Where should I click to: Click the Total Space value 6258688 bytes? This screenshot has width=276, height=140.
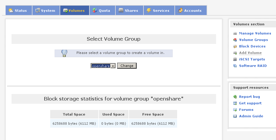tap(74, 123)
